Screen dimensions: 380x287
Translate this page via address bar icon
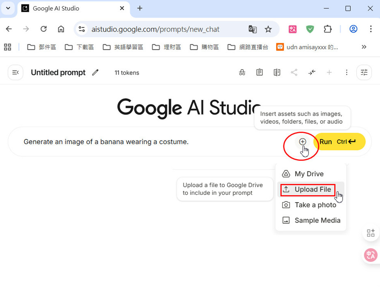[253, 29]
